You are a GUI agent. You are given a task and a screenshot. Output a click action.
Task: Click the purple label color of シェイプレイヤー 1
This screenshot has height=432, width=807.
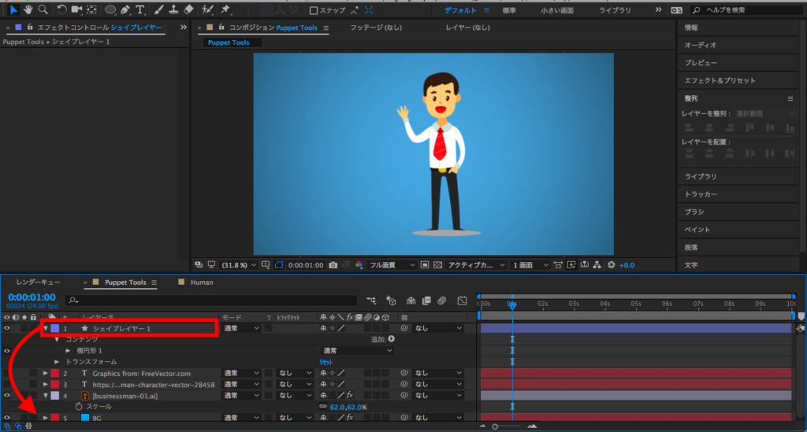[x=55, y=328]
